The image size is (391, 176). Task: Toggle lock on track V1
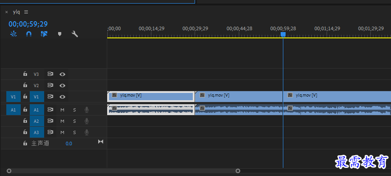(x=25, y=97)
